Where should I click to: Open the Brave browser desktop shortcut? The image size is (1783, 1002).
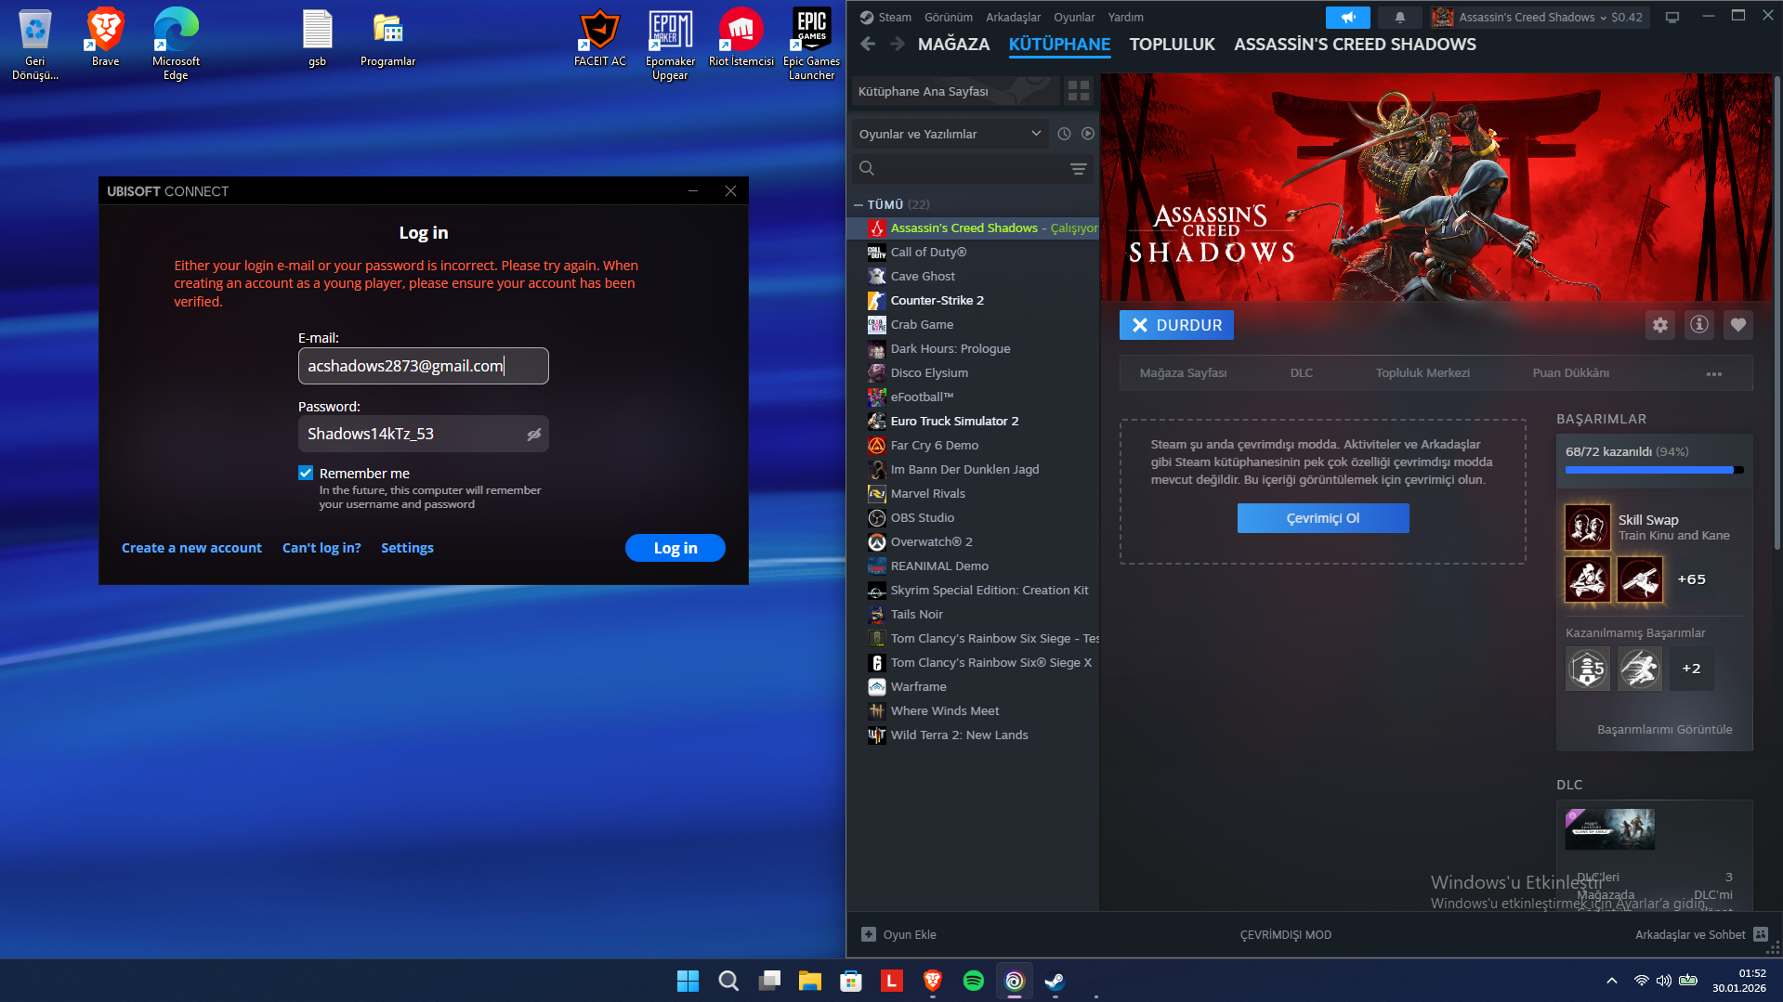tap(105, 37)
